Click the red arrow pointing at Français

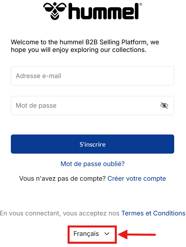click(137, 235)
